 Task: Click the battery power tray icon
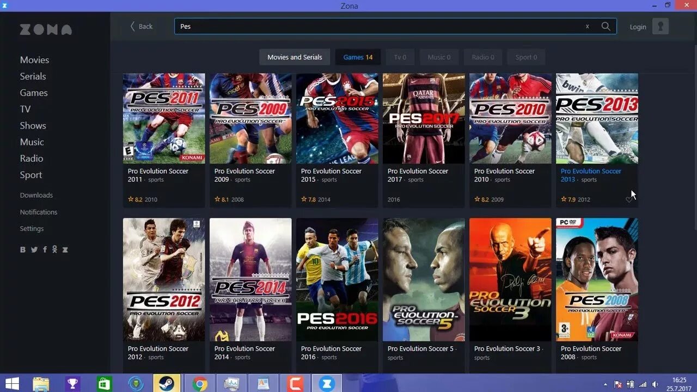[631, 384]
